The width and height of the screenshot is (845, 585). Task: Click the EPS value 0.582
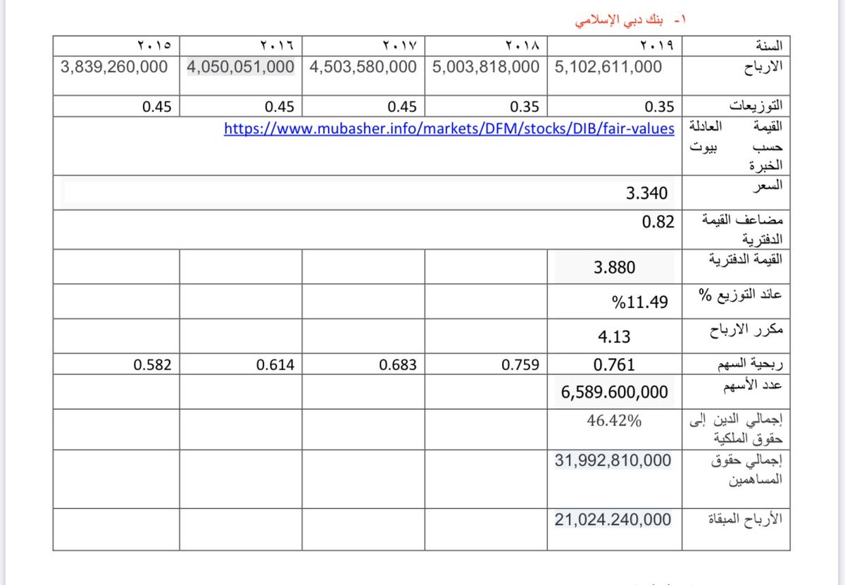[x=152, y=364]
